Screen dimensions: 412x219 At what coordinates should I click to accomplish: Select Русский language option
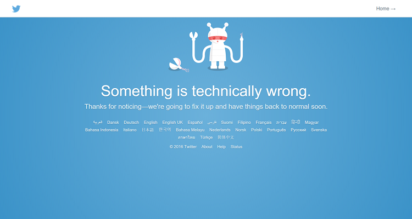(x=298, y=130)
